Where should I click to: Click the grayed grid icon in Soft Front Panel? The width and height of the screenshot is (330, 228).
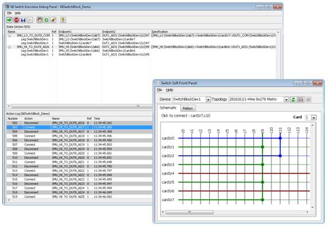coord(308,99)
